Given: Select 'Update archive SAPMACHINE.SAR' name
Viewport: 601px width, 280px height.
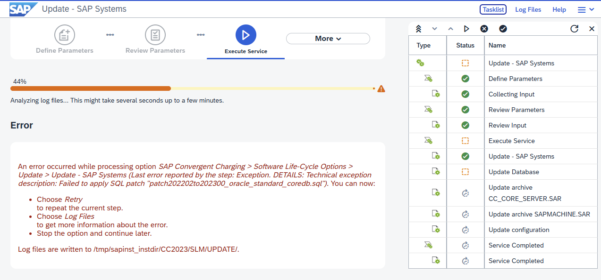Looking at the screenshot, I should pos(539,214).
